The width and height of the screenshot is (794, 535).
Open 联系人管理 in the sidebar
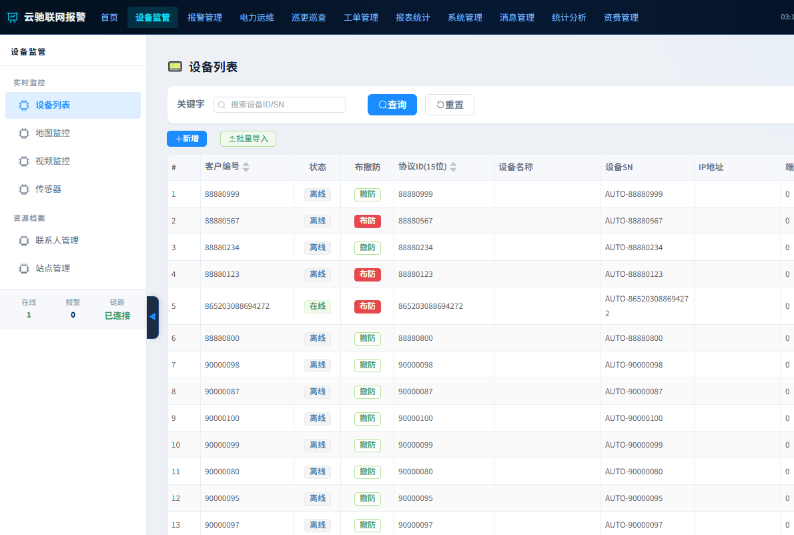pyautogui.click(x=73, y=241)
